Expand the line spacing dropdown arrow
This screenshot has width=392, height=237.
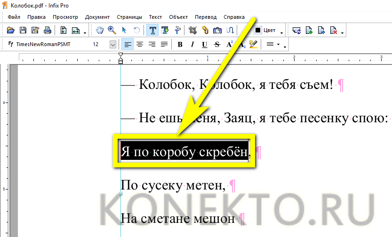(278, 45)
